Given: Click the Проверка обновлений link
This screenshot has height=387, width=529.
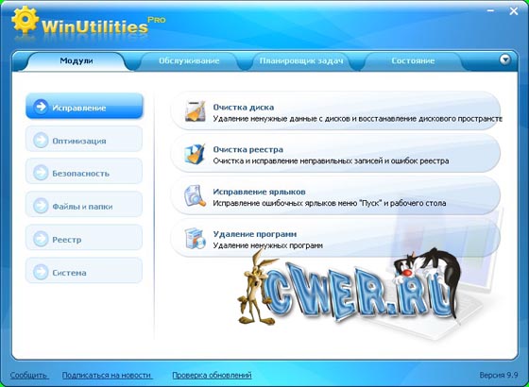Looking at the screenshot, I should click(212, 375).
